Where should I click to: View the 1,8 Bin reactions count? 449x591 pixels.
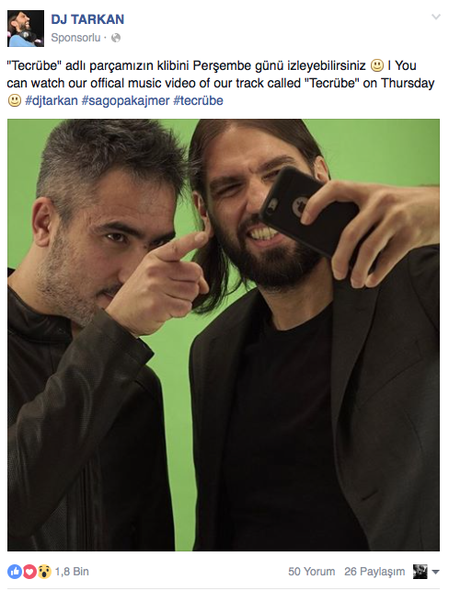(x=72, y=572)
